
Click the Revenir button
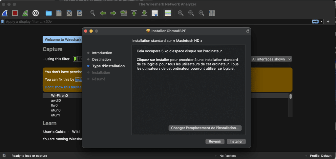[x=215, y=141]
